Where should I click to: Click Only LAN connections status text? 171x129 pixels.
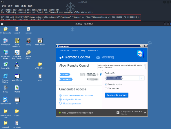tap(77, 113)
